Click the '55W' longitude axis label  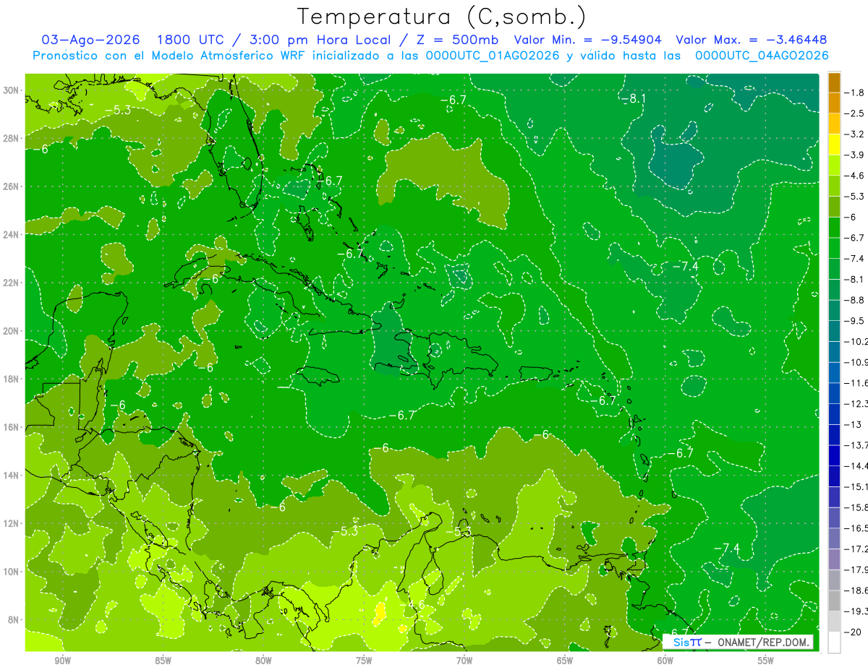(x=766, y=660)
